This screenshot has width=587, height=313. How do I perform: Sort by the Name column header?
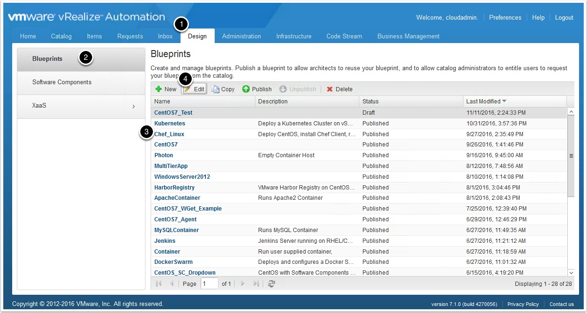coord(203,101)
